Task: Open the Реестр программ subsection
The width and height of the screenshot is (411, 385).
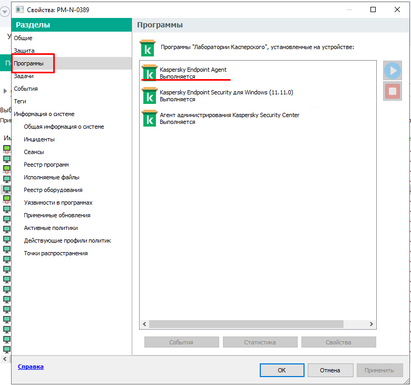Action: coord(46,165)
